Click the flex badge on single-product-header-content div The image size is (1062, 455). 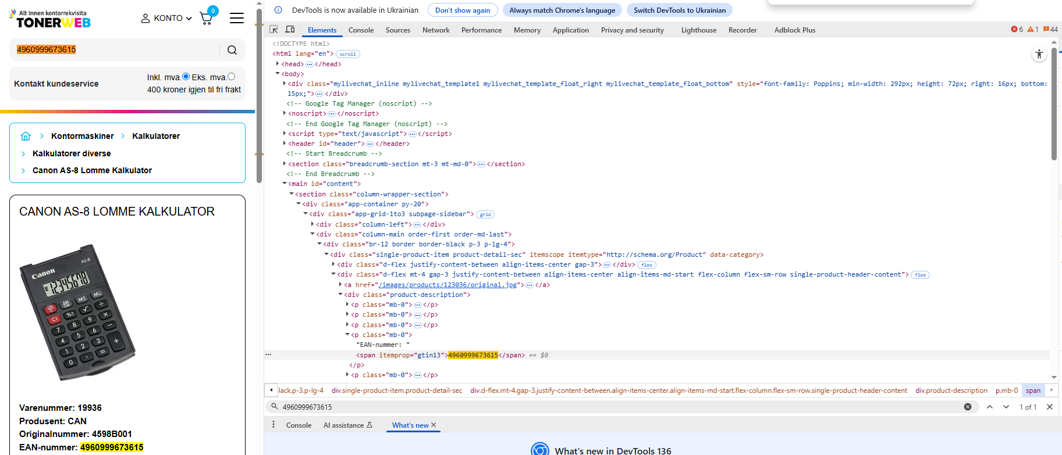(921, 275)
